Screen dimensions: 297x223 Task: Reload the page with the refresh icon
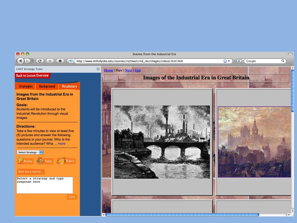click(x=40, y=61)
